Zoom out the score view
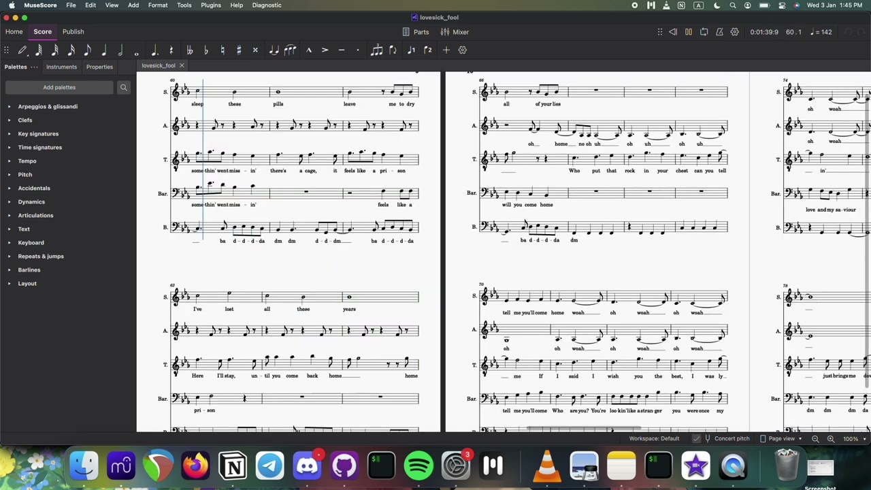 [815, 439]
